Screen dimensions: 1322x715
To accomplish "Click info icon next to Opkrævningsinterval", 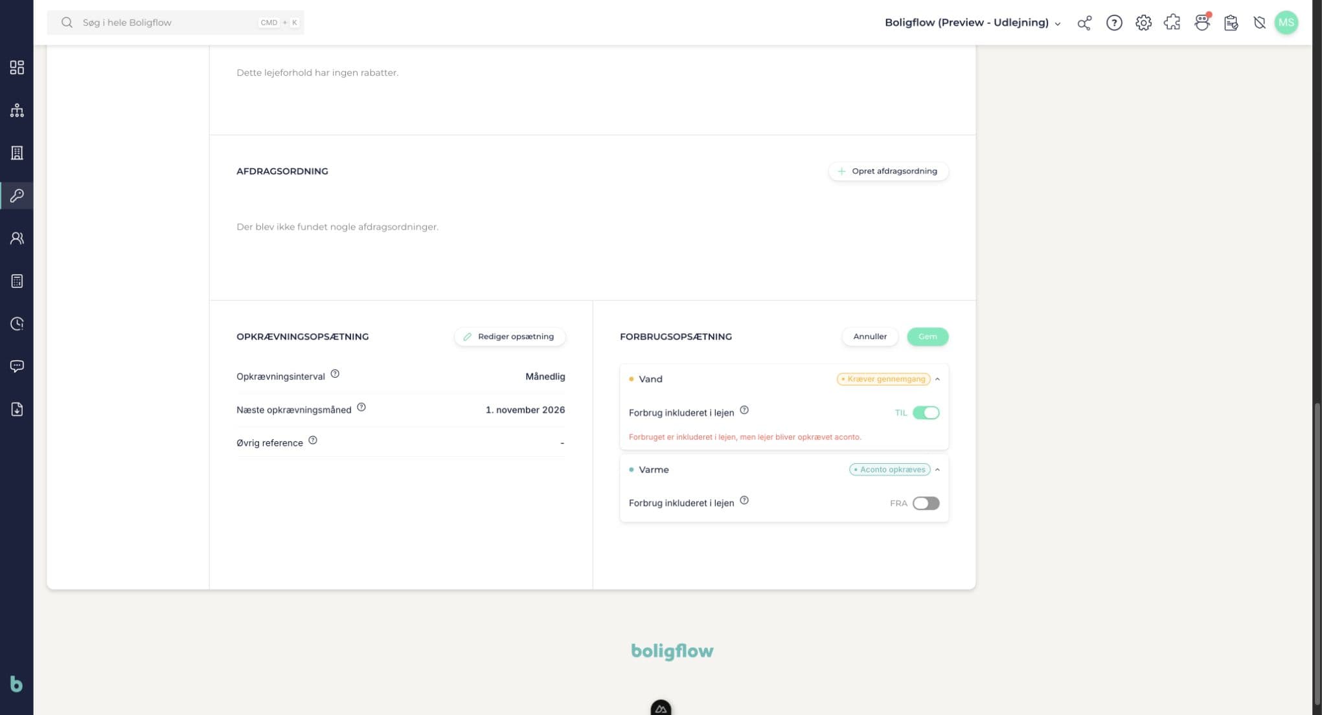I will point(335,374).
